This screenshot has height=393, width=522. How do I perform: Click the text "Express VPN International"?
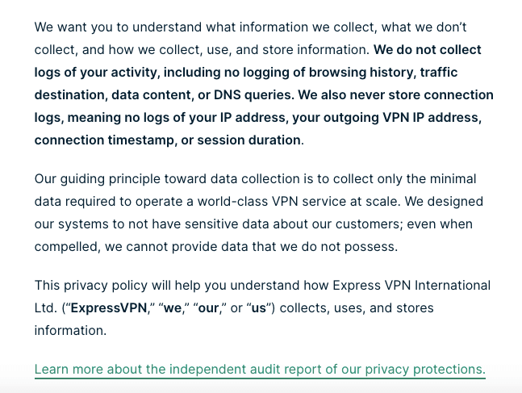[411, 286]
